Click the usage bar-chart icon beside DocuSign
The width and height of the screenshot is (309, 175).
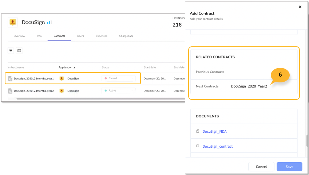tap(49, 23)
